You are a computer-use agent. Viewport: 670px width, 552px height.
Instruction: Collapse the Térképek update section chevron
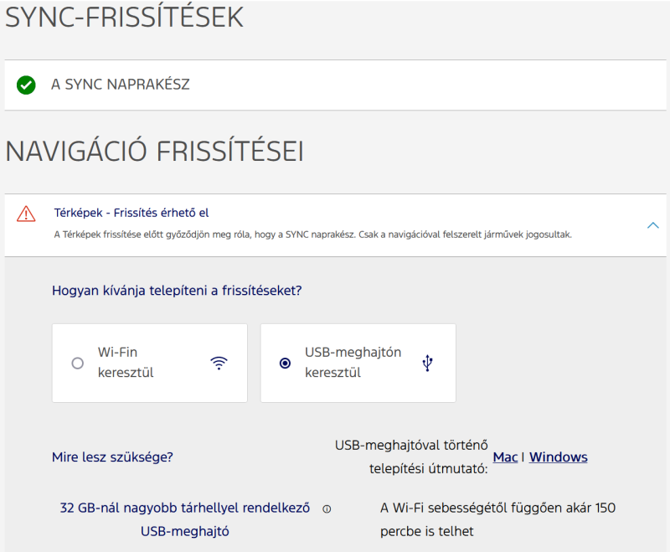(653, 225)
